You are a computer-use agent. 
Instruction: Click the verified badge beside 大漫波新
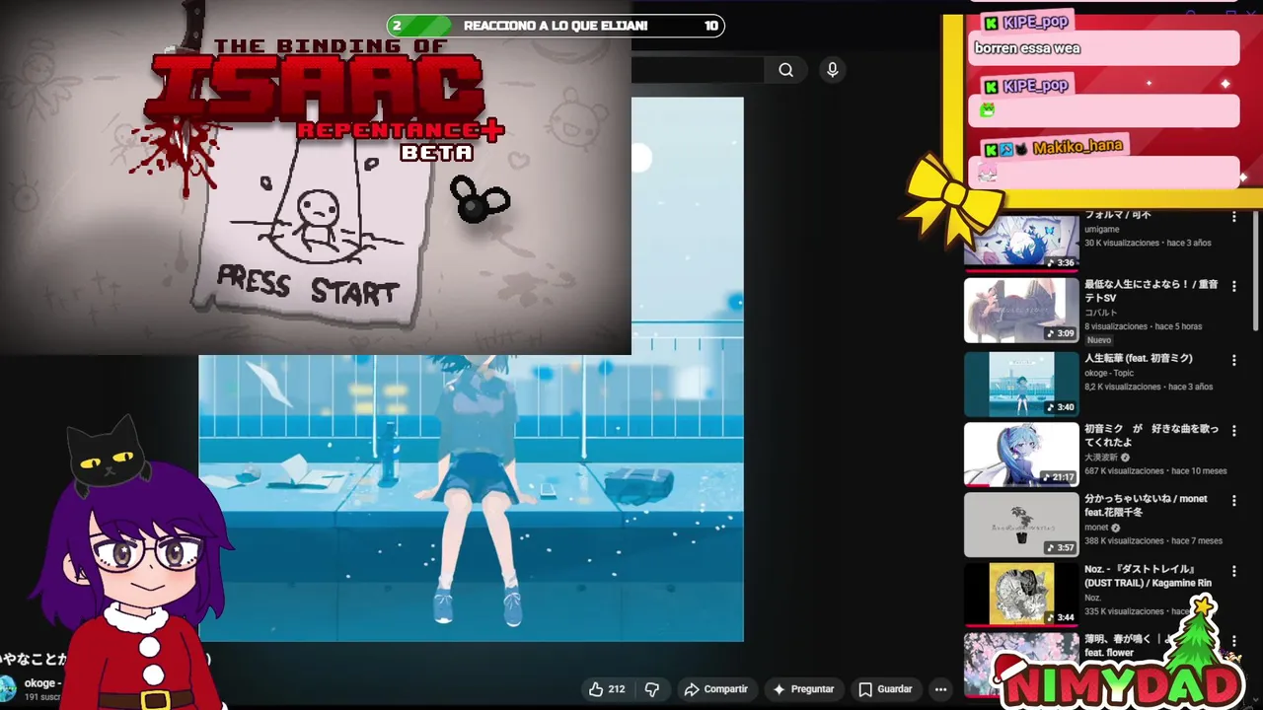click(1125, 458)
